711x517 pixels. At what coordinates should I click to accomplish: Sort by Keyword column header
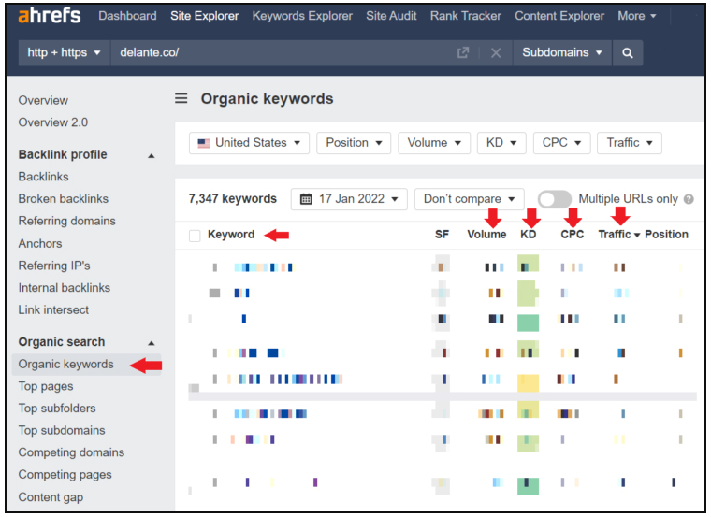231,235
